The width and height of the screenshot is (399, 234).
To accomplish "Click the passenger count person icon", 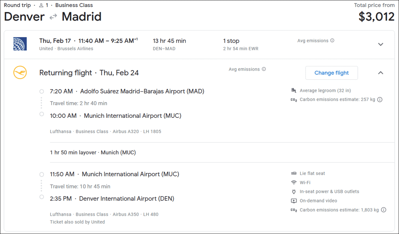I will (41, 5).
